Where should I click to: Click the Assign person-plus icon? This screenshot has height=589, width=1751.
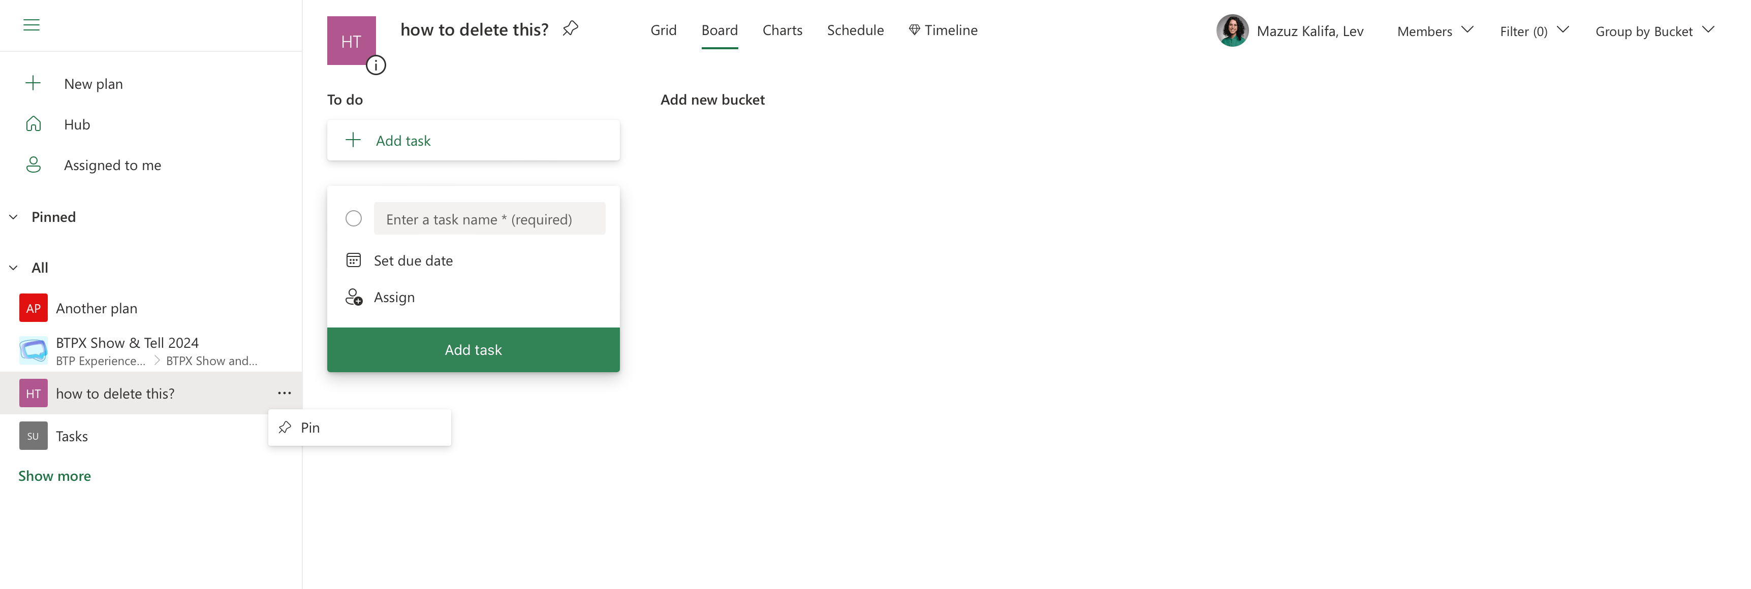coord(354,297)
